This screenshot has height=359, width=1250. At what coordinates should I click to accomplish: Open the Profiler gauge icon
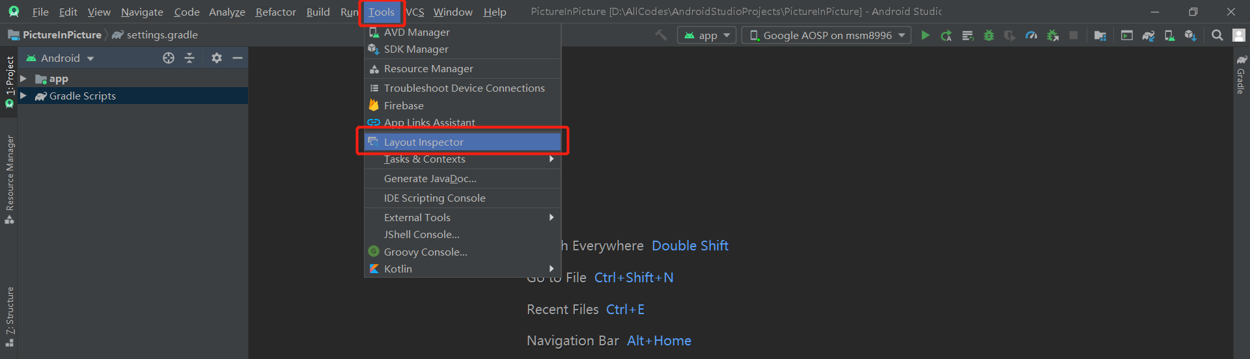pos(1031,35)
